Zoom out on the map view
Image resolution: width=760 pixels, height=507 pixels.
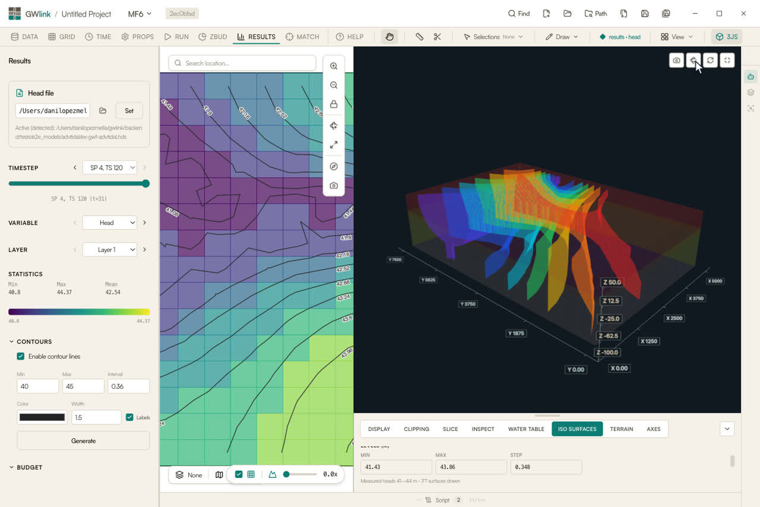coord(334,85)
